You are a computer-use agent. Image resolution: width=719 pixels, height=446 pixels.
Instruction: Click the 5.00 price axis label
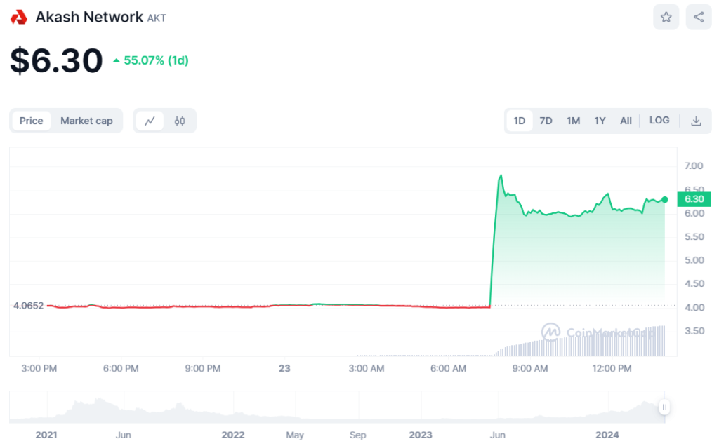coord(694,260)
